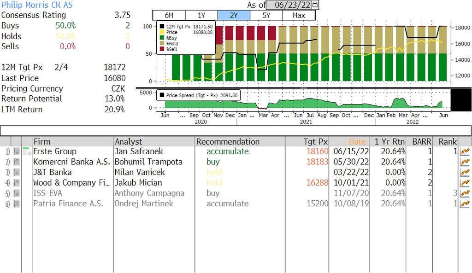Select the 6M chart range tab
Viewport: 472px width, 273px height.
[169, 15]
